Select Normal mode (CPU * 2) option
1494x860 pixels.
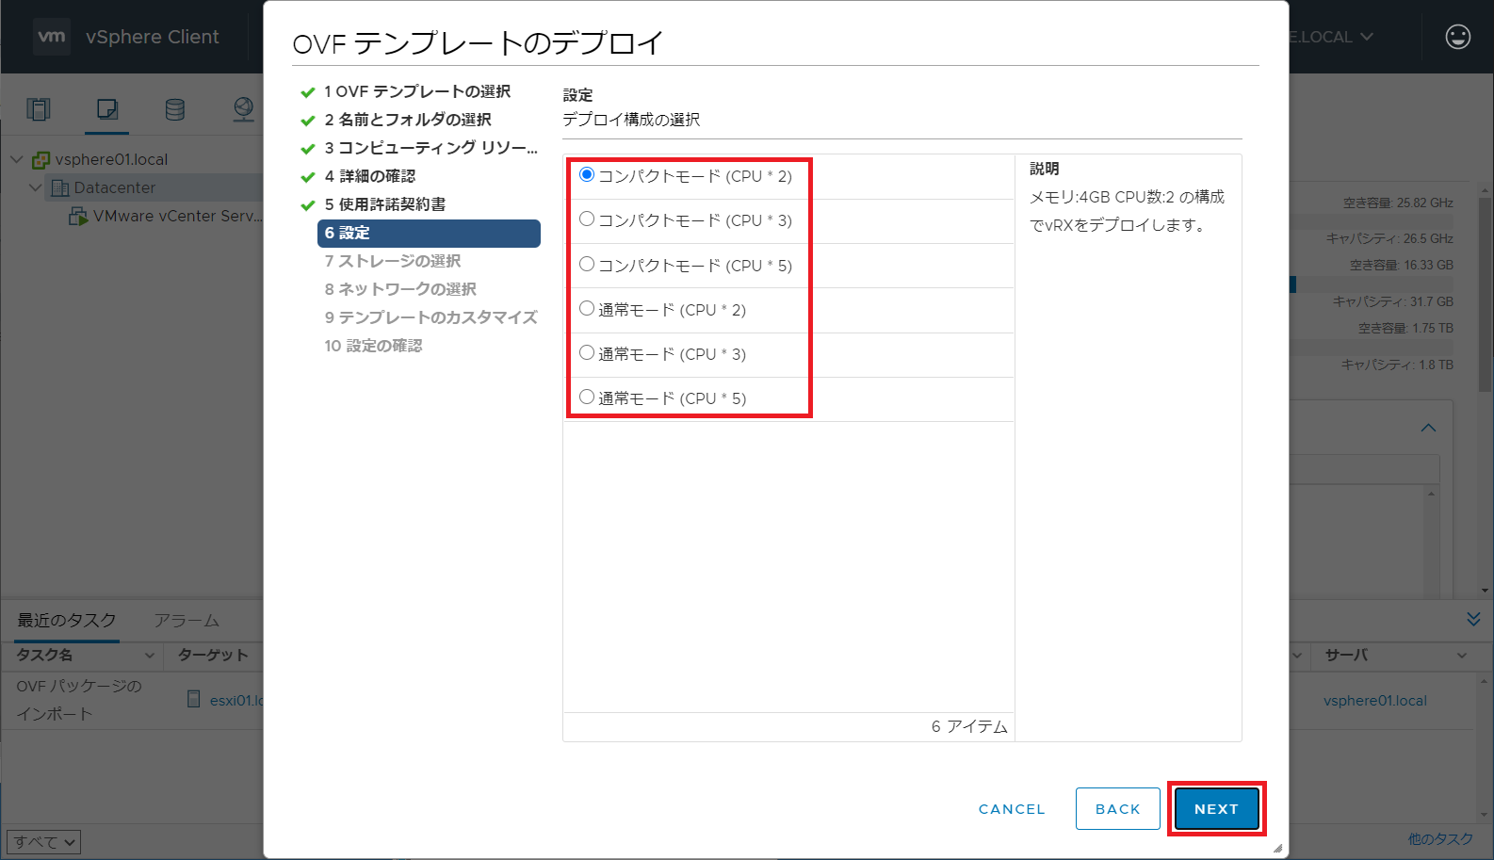[x=587, y=308]
